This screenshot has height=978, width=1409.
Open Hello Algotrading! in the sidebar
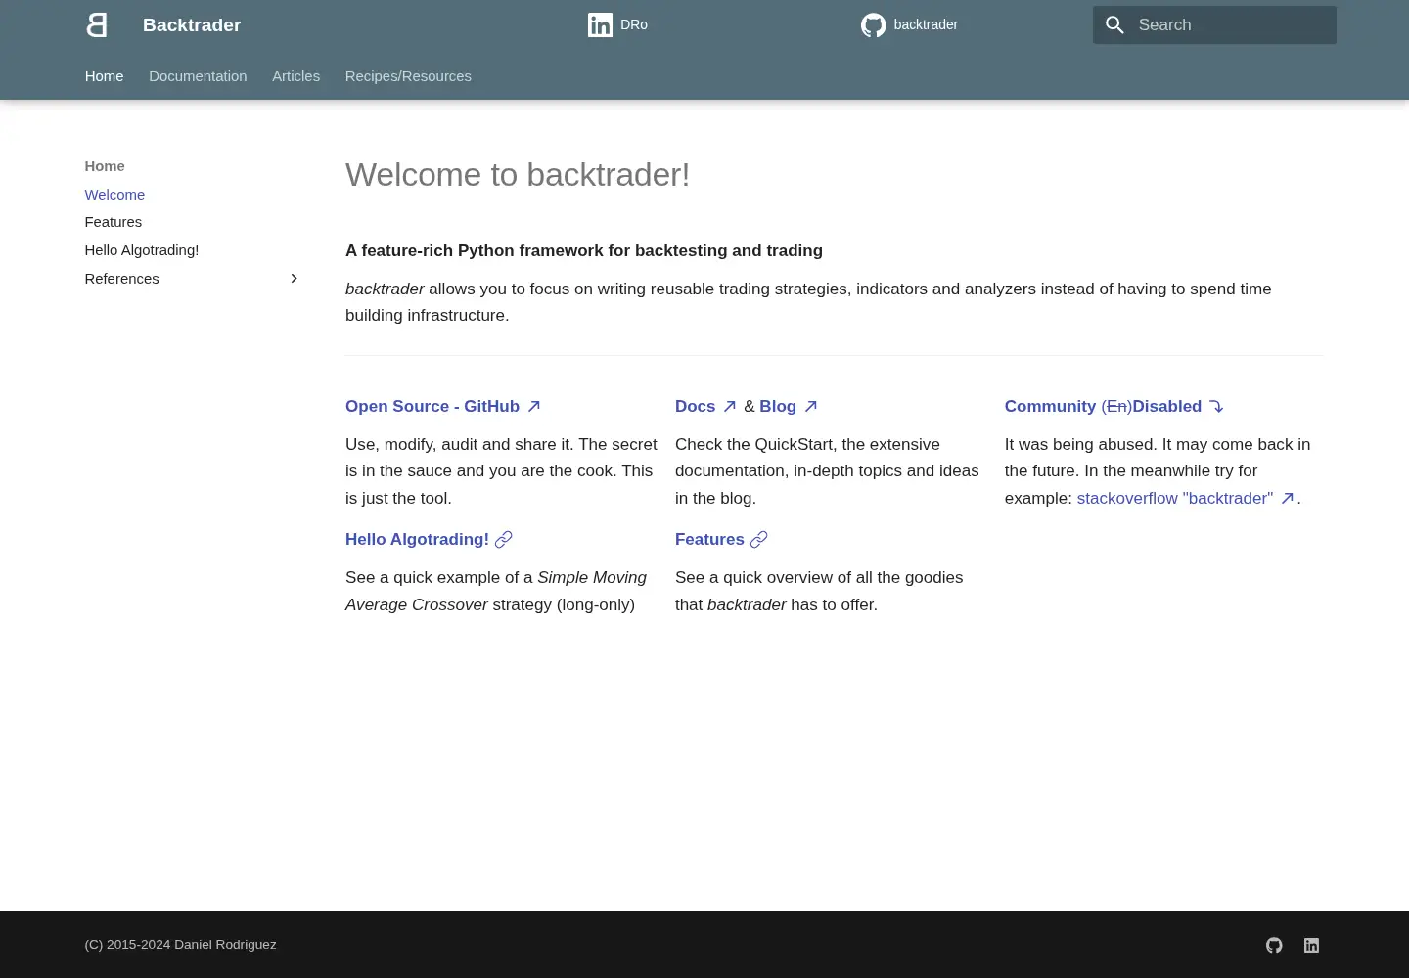tap(142, 250)
